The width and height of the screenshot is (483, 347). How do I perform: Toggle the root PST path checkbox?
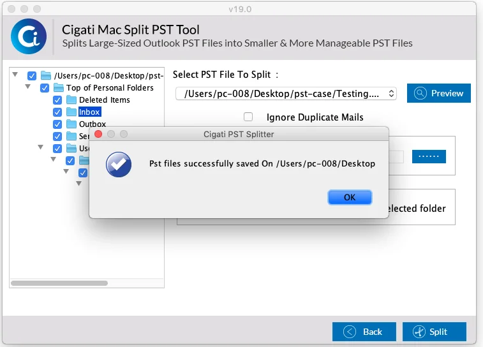click(x=32, y=75)
